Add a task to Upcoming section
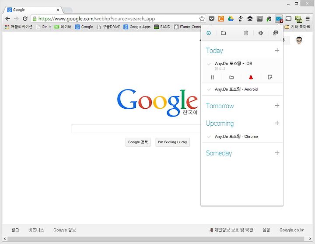315x244 pixels. point(277,123)
